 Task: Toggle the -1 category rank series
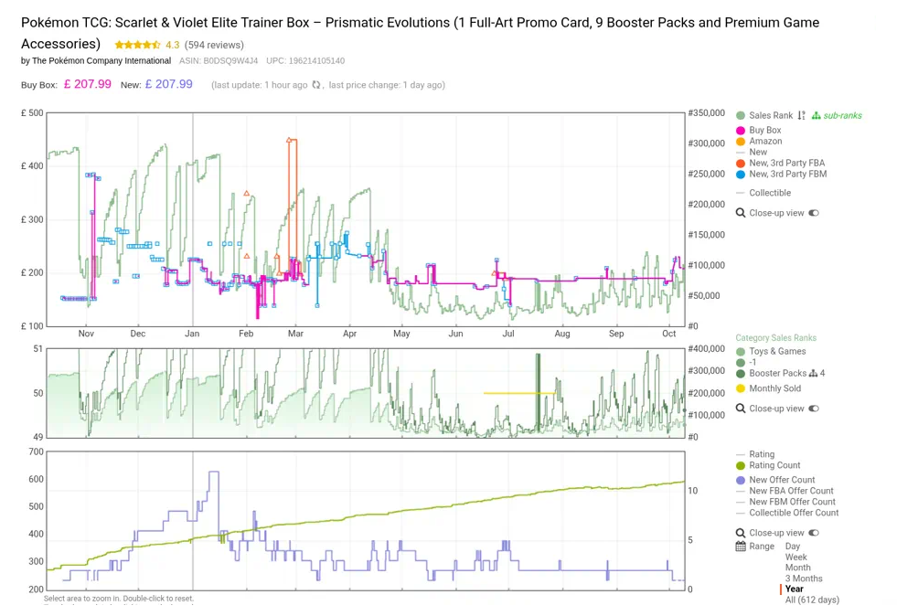746,362
